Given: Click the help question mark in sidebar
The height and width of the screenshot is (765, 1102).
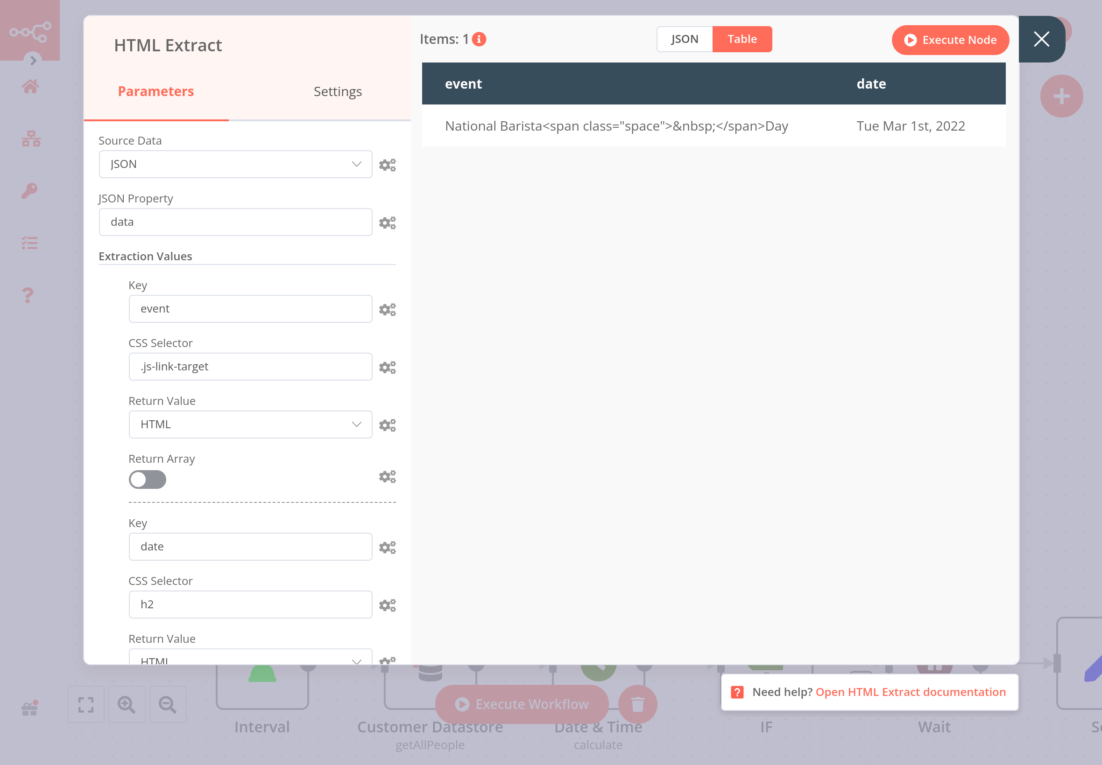Looking at the screenshot, I should tap(28, 295).
